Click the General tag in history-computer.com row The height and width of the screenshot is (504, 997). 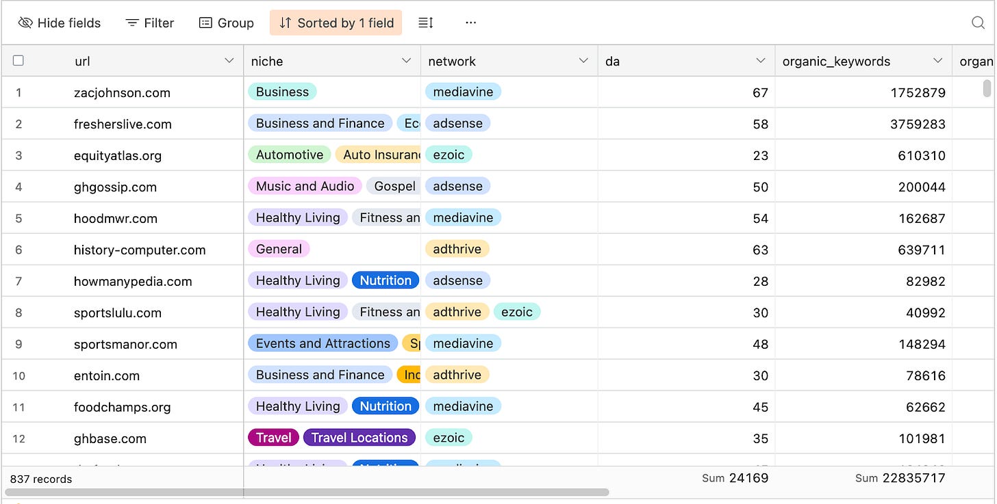pyautogui.click(x=279, y=249)
